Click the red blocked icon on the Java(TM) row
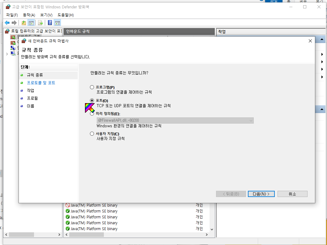327x245 pixels. tap(68, 205)
